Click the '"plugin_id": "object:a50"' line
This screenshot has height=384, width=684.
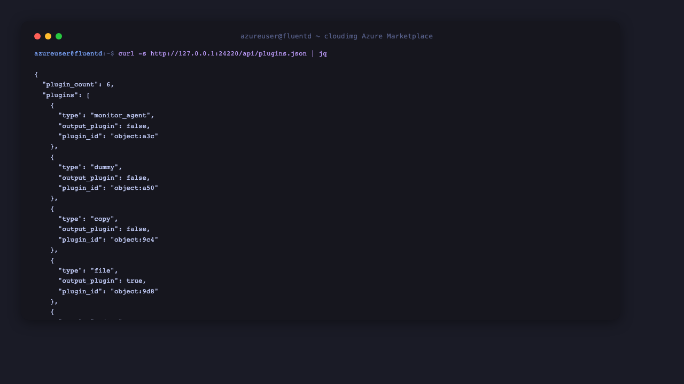[x=108, y=188]
